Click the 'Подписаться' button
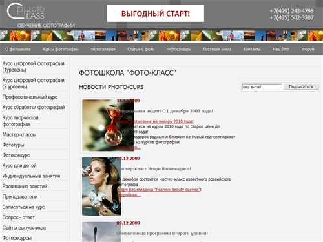Viewport: 323px width, 242px height. pyautogui.click(x=300, y=86)
